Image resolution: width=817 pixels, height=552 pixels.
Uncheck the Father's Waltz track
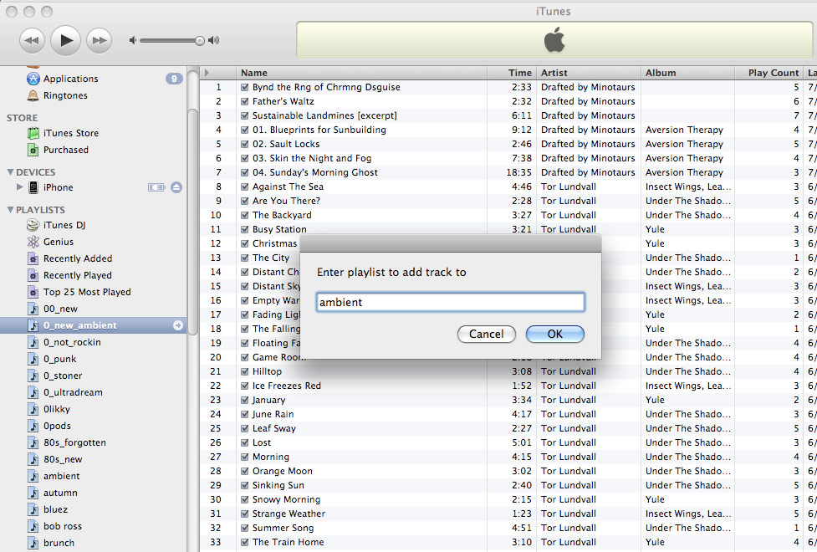pos(244,101)
